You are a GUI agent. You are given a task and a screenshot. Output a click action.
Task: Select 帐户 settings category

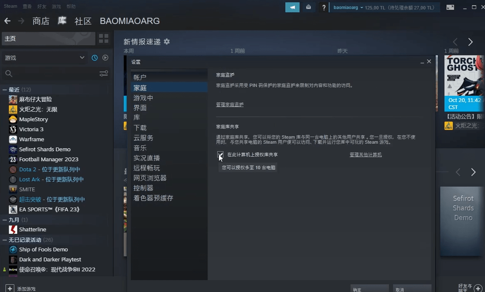pos(169,77)
